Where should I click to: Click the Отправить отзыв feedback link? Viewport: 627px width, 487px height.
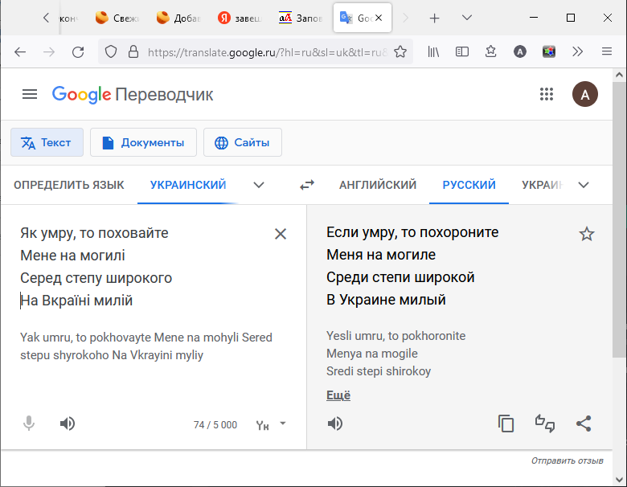click(567, 460)
